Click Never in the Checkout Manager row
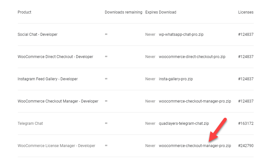The height and width of the screenshot is (168, 266). (150, 101)
